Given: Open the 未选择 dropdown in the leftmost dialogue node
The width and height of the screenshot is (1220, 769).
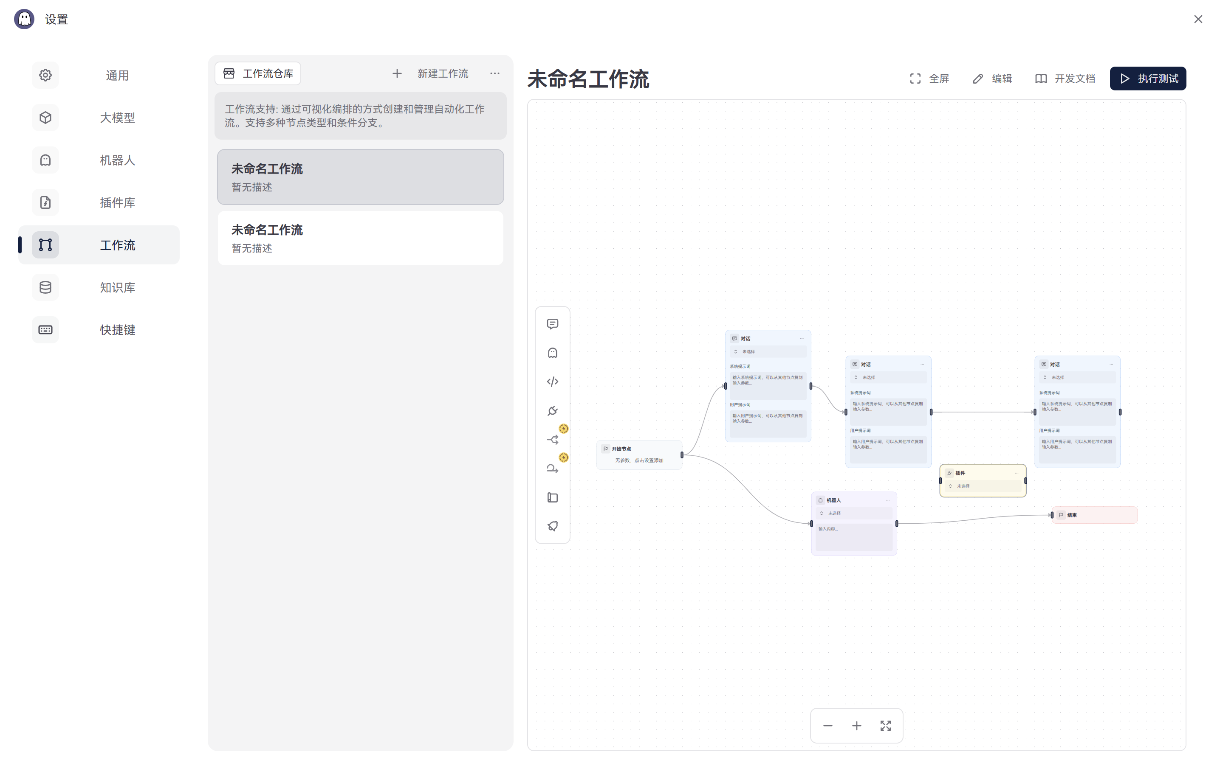Looking at the screenshot, I should [768, 351].
